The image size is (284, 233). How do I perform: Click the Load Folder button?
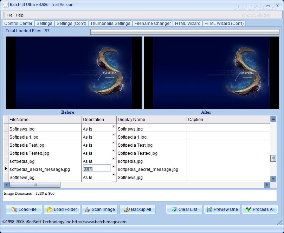pyautogui.click(x=62, y=209)
